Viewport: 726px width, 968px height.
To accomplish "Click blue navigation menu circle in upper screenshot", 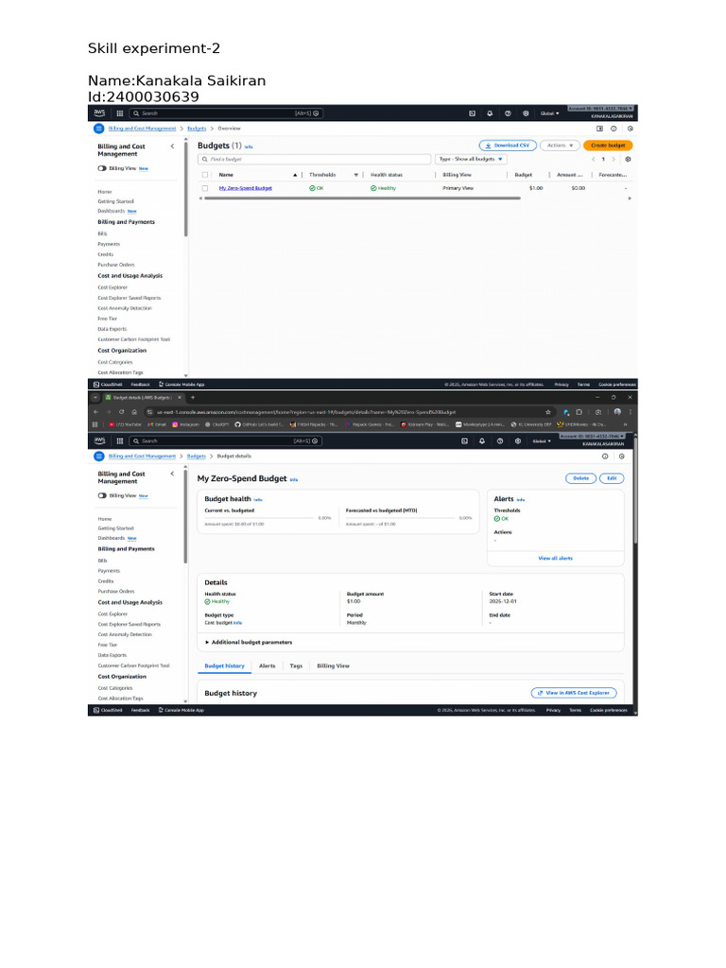I will [x=98, y=129].
